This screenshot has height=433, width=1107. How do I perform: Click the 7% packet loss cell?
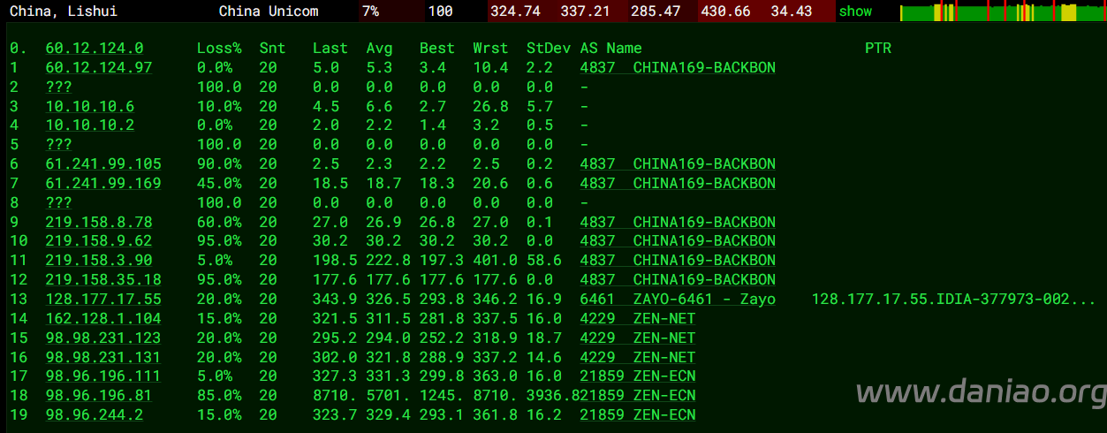click(370, 11)
